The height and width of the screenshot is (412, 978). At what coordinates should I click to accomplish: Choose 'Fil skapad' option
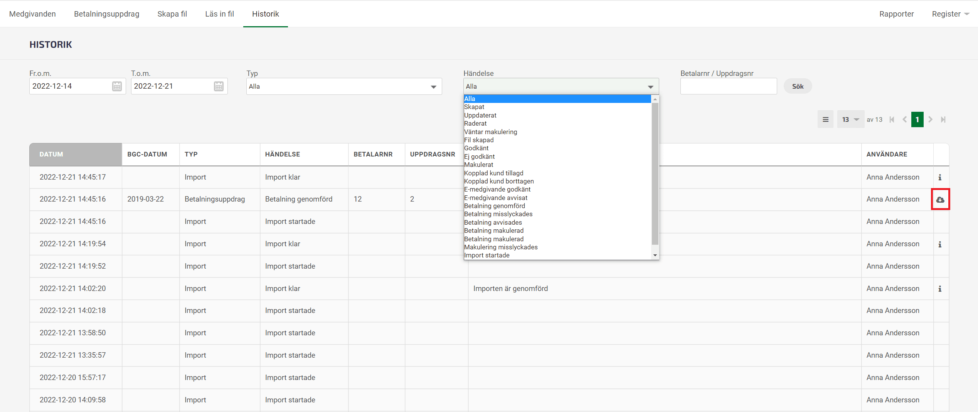coord(557,140)
